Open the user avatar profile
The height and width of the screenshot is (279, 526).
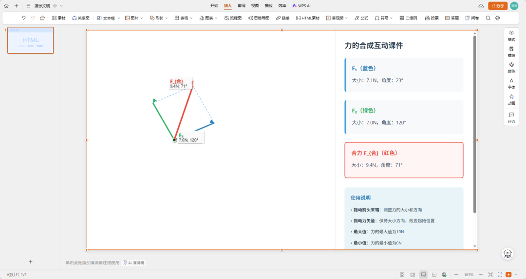pyautogui.click(x=514, y=6)
